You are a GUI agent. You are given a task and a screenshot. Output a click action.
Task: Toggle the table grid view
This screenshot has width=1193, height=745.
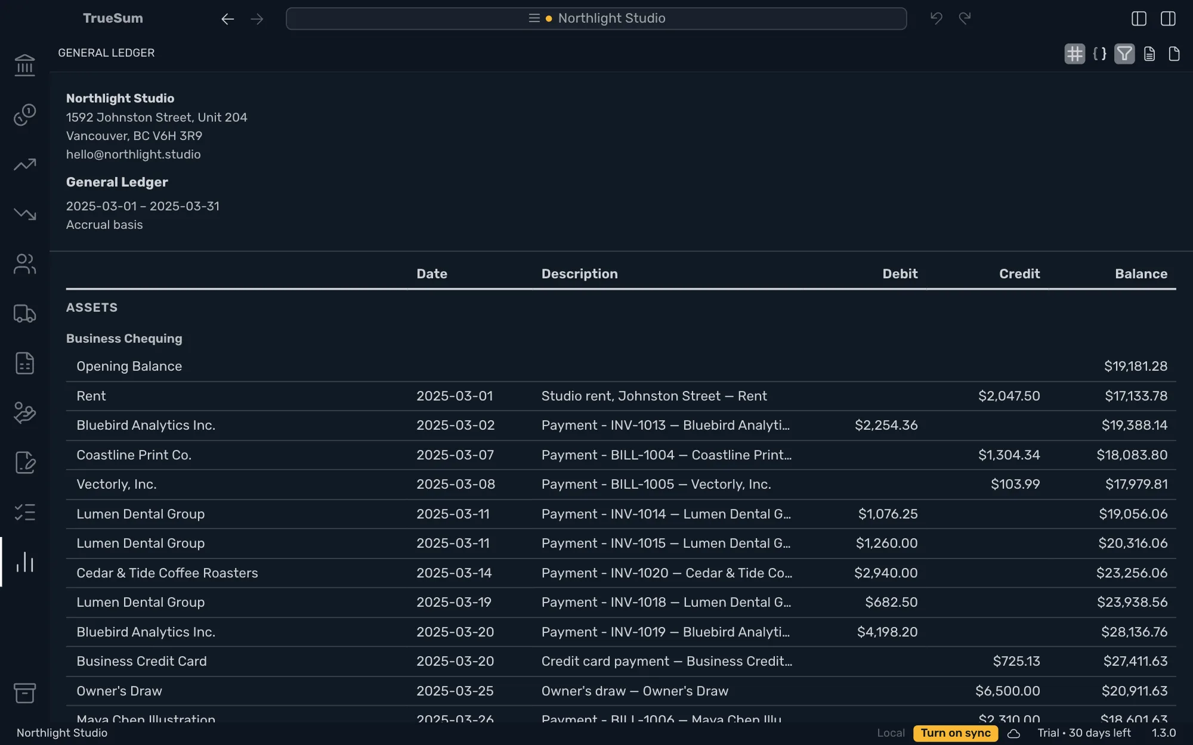[1074, 54]
